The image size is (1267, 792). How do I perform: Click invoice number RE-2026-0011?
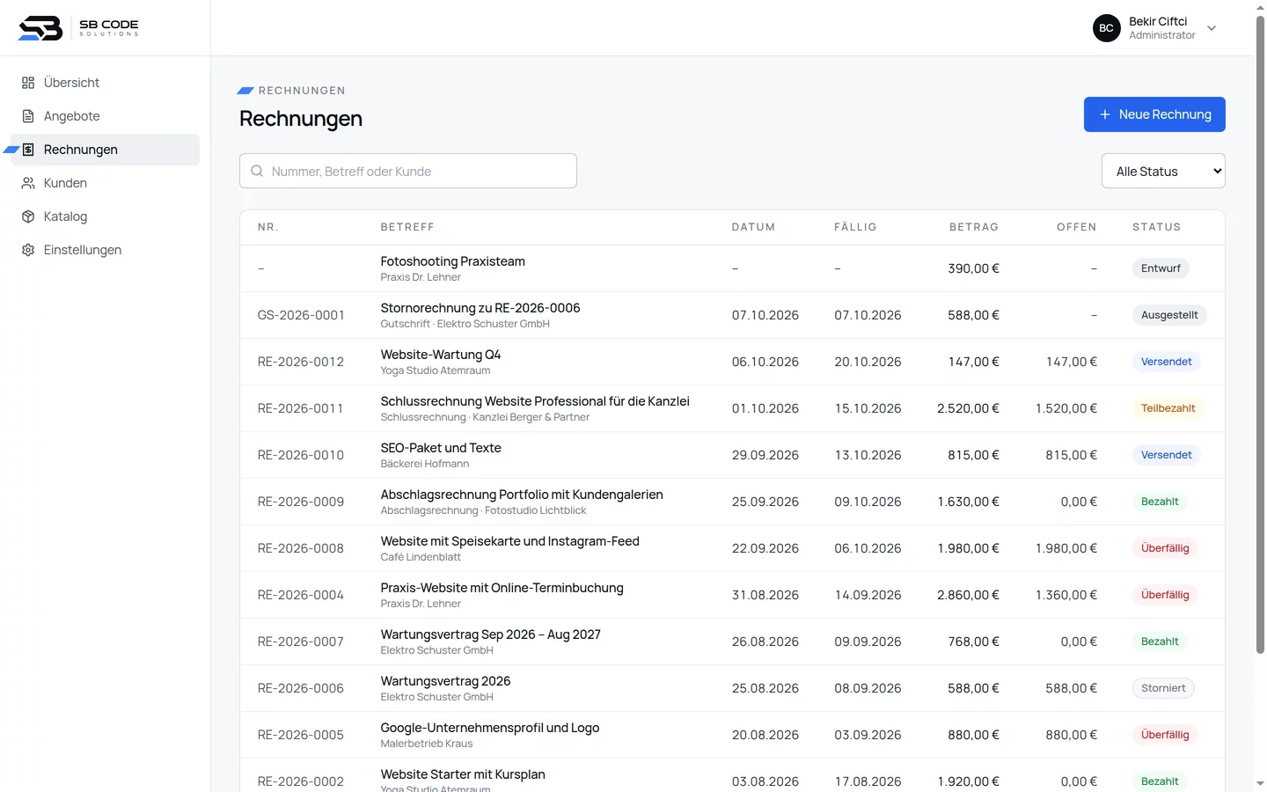tap(301, 408)
